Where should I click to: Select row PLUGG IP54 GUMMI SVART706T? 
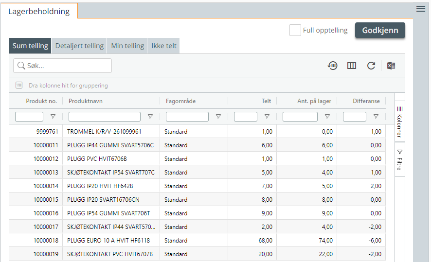coord(198,213)
